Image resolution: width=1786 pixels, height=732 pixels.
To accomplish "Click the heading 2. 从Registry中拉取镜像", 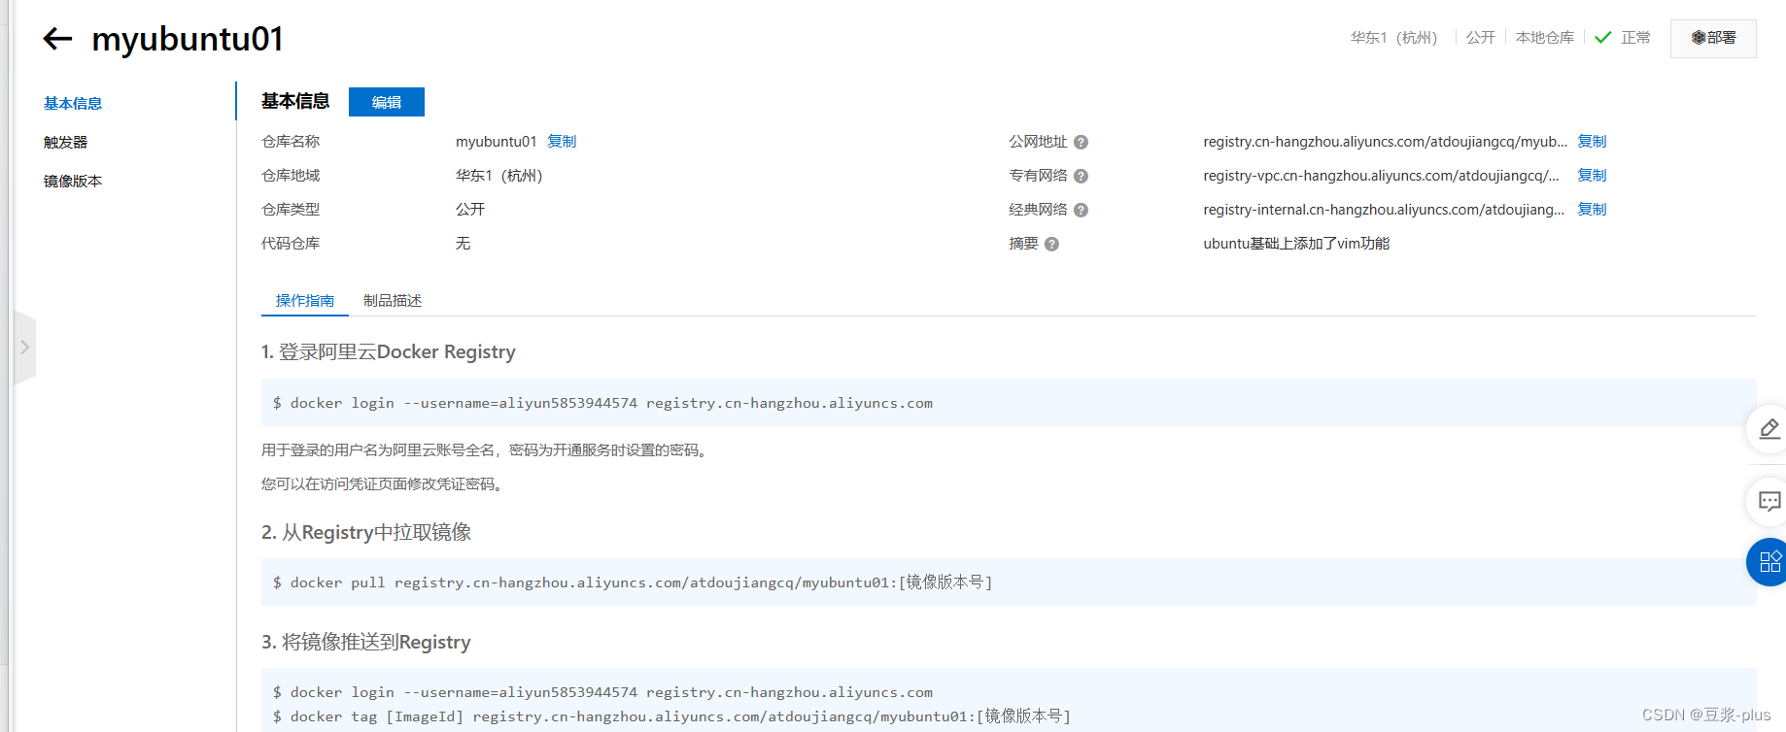I will pos(366,532).
